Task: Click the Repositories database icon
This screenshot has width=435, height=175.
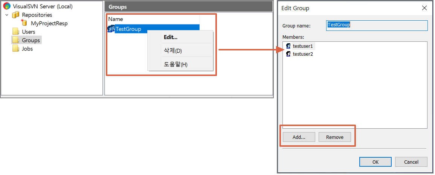Action: click(15, 15)
